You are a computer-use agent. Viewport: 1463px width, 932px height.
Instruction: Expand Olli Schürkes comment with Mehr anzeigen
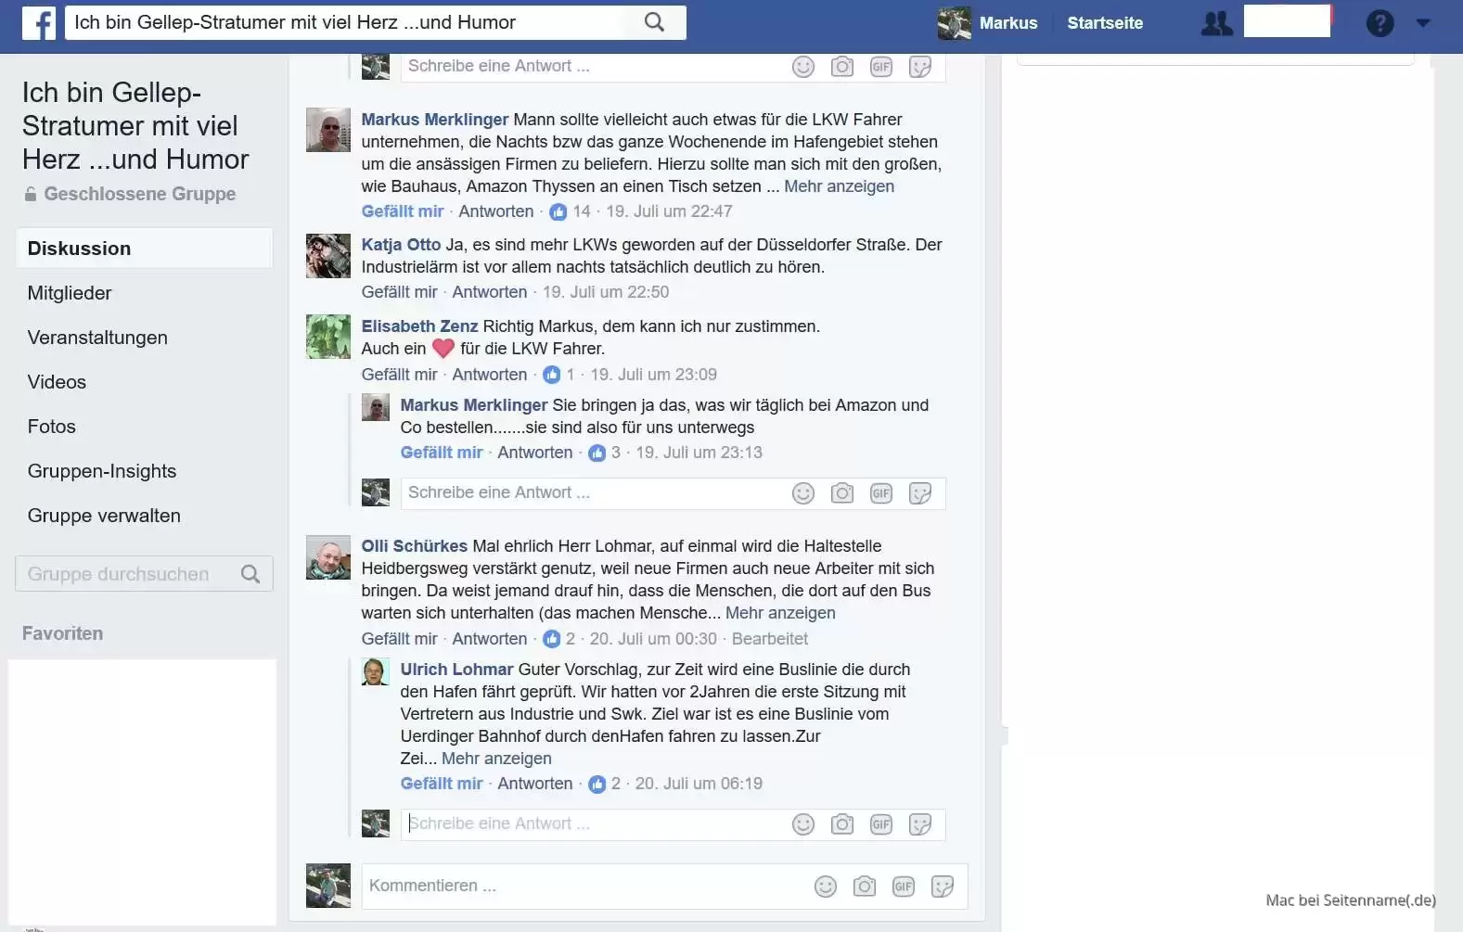[x=780, y=613]
